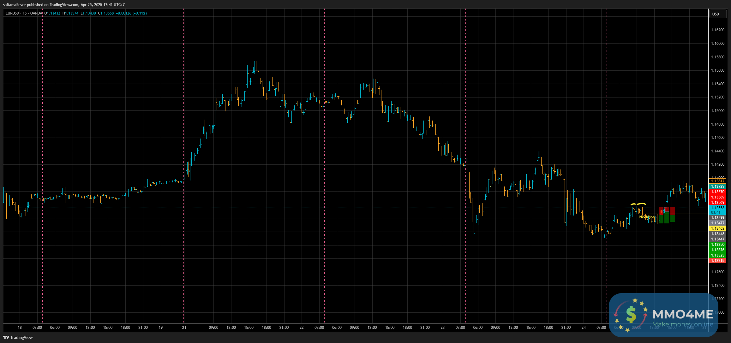Click the date label 23 on time axis
This screenshot has height=343, width=731.
(x=442, y=328)
